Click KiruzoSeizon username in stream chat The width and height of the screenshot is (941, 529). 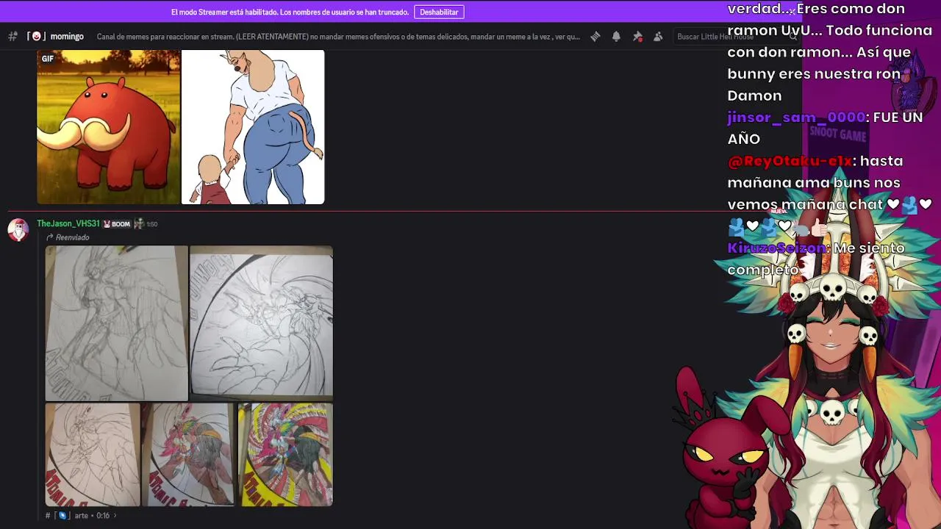coord(777,248)
